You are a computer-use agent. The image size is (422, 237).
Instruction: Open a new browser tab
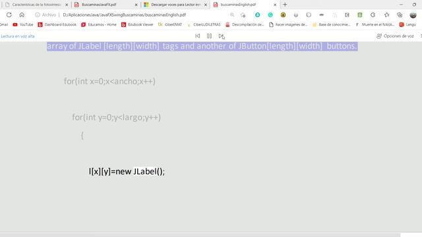[285, 5]
